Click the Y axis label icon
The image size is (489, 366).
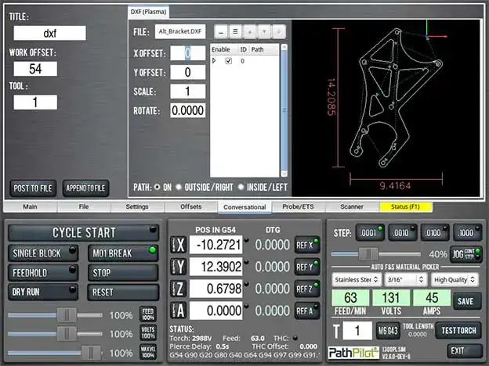pyautogui.click(x=179, y=267)
